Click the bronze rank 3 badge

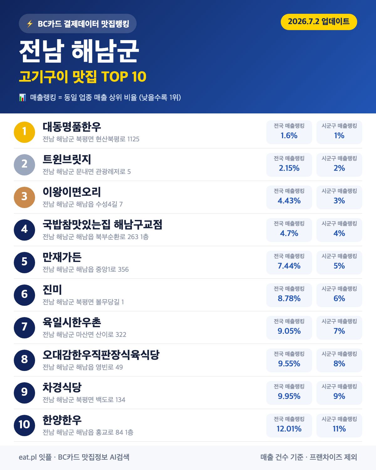(24, 197)
